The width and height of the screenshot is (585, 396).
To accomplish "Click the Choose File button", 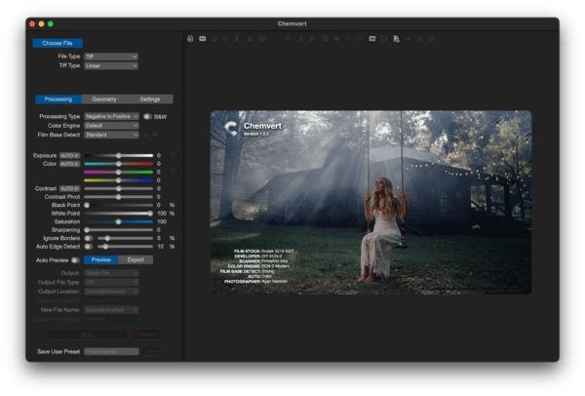I will coord(58,43).
